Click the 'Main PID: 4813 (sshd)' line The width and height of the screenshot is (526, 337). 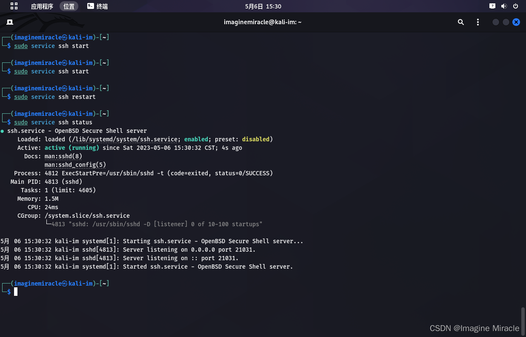pyautogui.click(x=46, y=182)
